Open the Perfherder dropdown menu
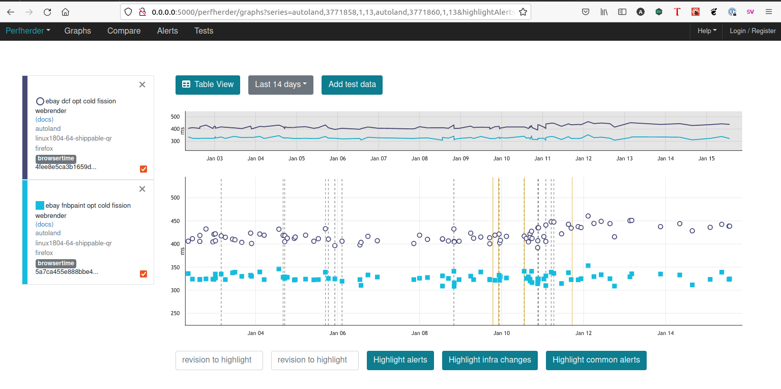The width and height of the screenshot is (781, 389). click(28, 31)
